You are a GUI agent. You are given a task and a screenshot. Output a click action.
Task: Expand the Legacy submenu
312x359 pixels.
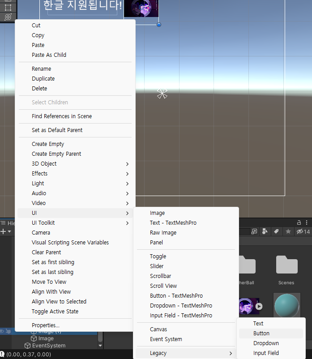(186, 353)
